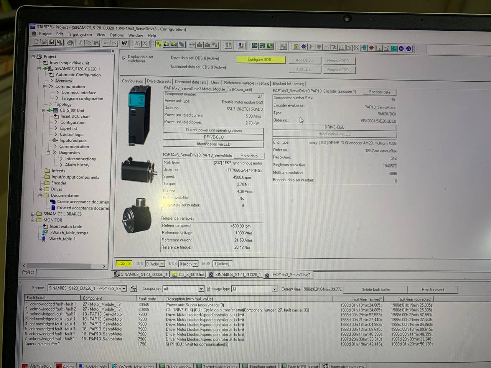Click the Open project toolbar icon
491x368 pixels.
[44, 43]
